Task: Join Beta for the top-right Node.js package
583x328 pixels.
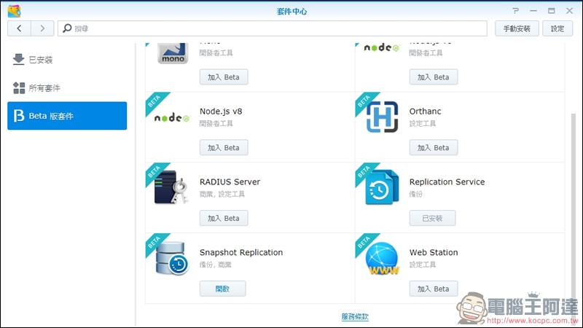Action: click(434, 77)
